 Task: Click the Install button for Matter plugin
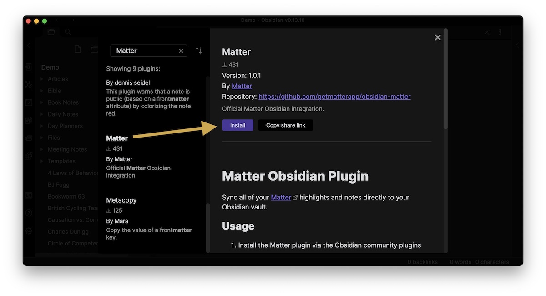point(238,125)
